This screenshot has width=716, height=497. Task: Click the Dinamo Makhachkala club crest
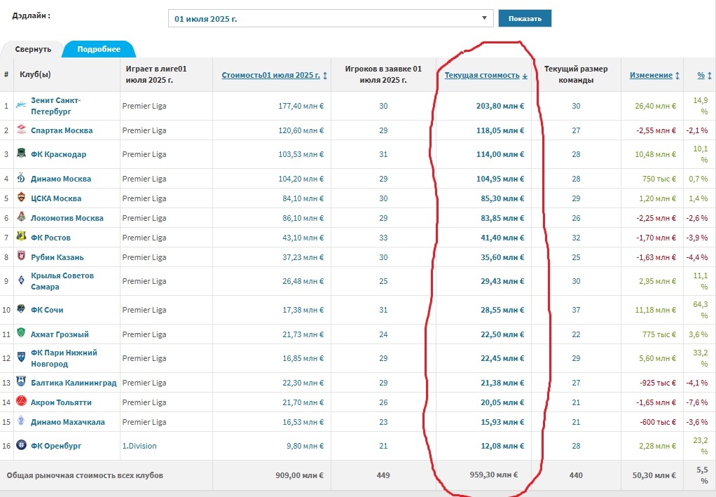(x=21, y=421)
